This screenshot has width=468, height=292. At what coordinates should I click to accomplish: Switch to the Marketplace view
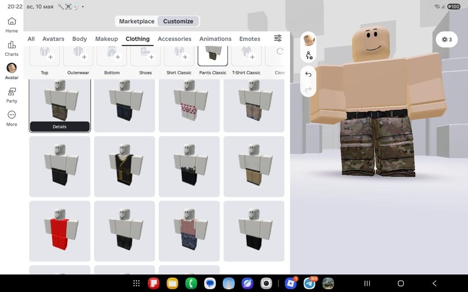tap(137, 21)
